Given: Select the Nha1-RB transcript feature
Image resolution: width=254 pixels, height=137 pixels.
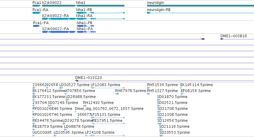Looking at the screenshot, I should (100, 13).
